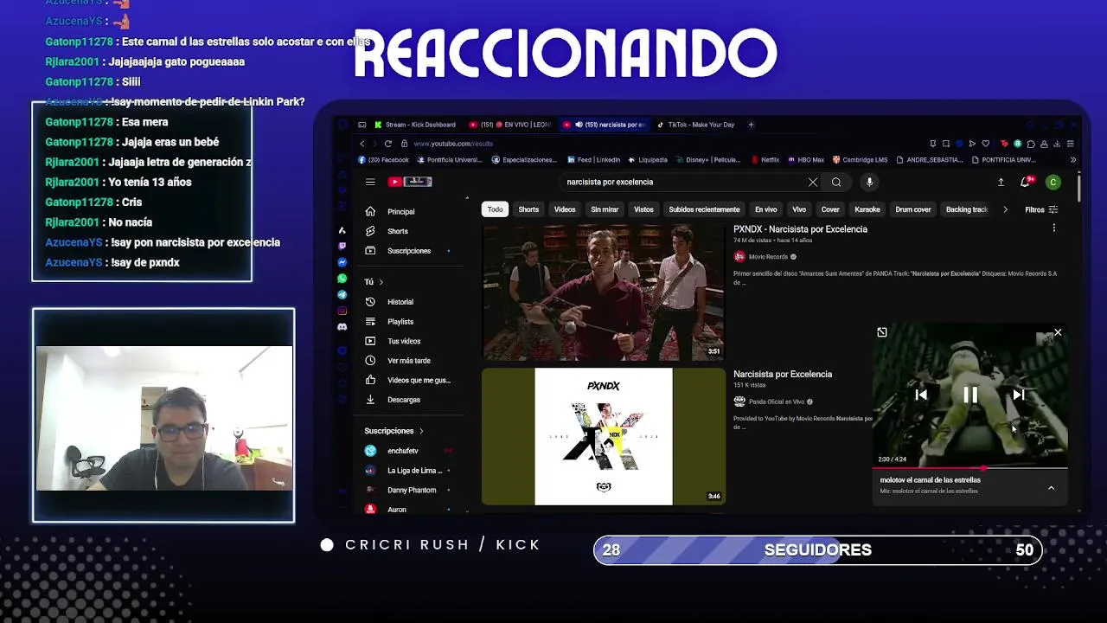Select the Karaoke filter chip

coord(867,209)
